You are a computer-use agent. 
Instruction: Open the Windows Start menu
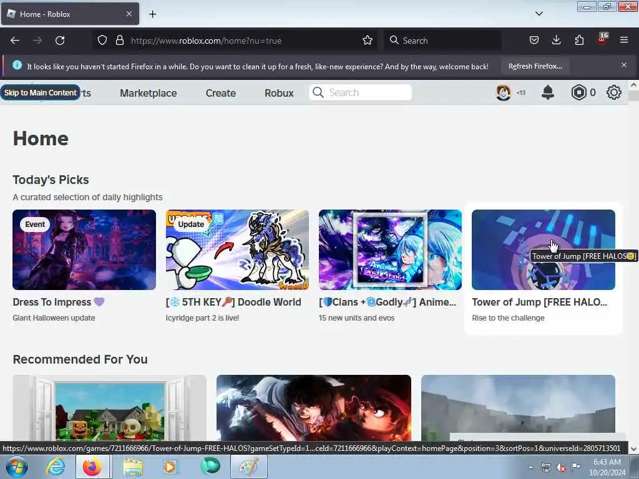click(x=17, y=467)
